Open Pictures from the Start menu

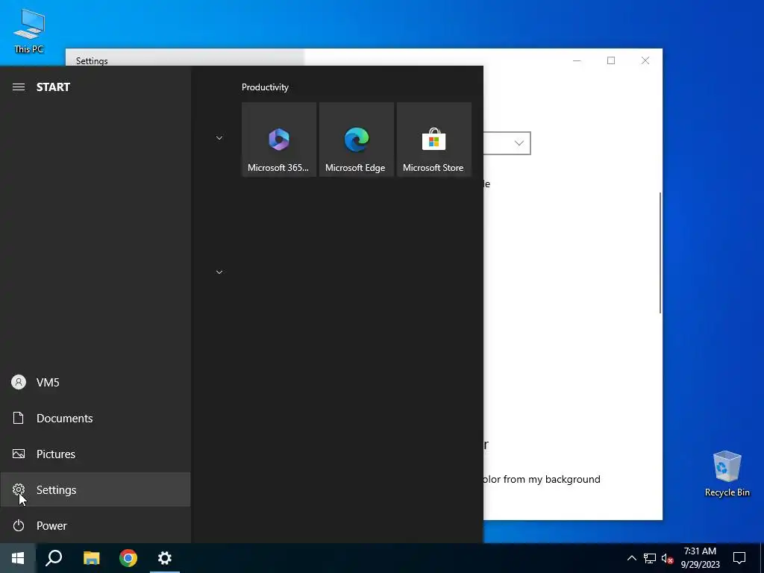pos(95,454)
